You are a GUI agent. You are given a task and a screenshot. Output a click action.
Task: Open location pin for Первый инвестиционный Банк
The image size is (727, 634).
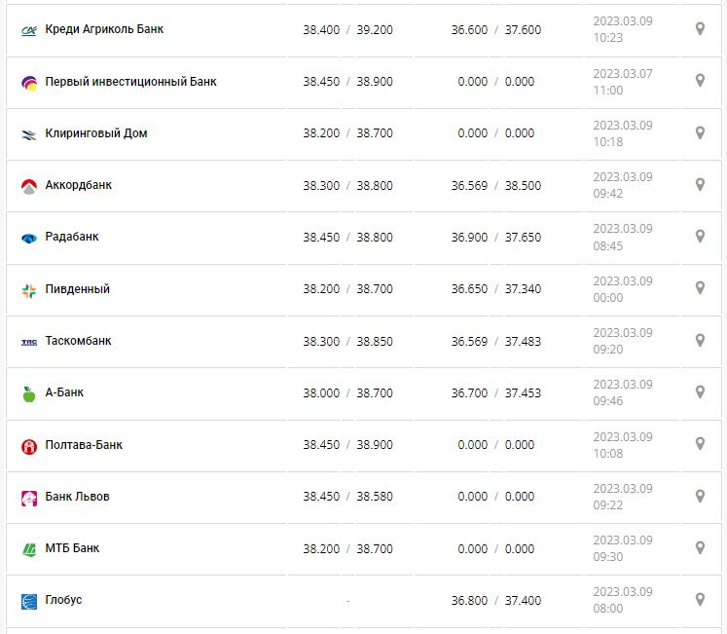click(x=699, y=81)
